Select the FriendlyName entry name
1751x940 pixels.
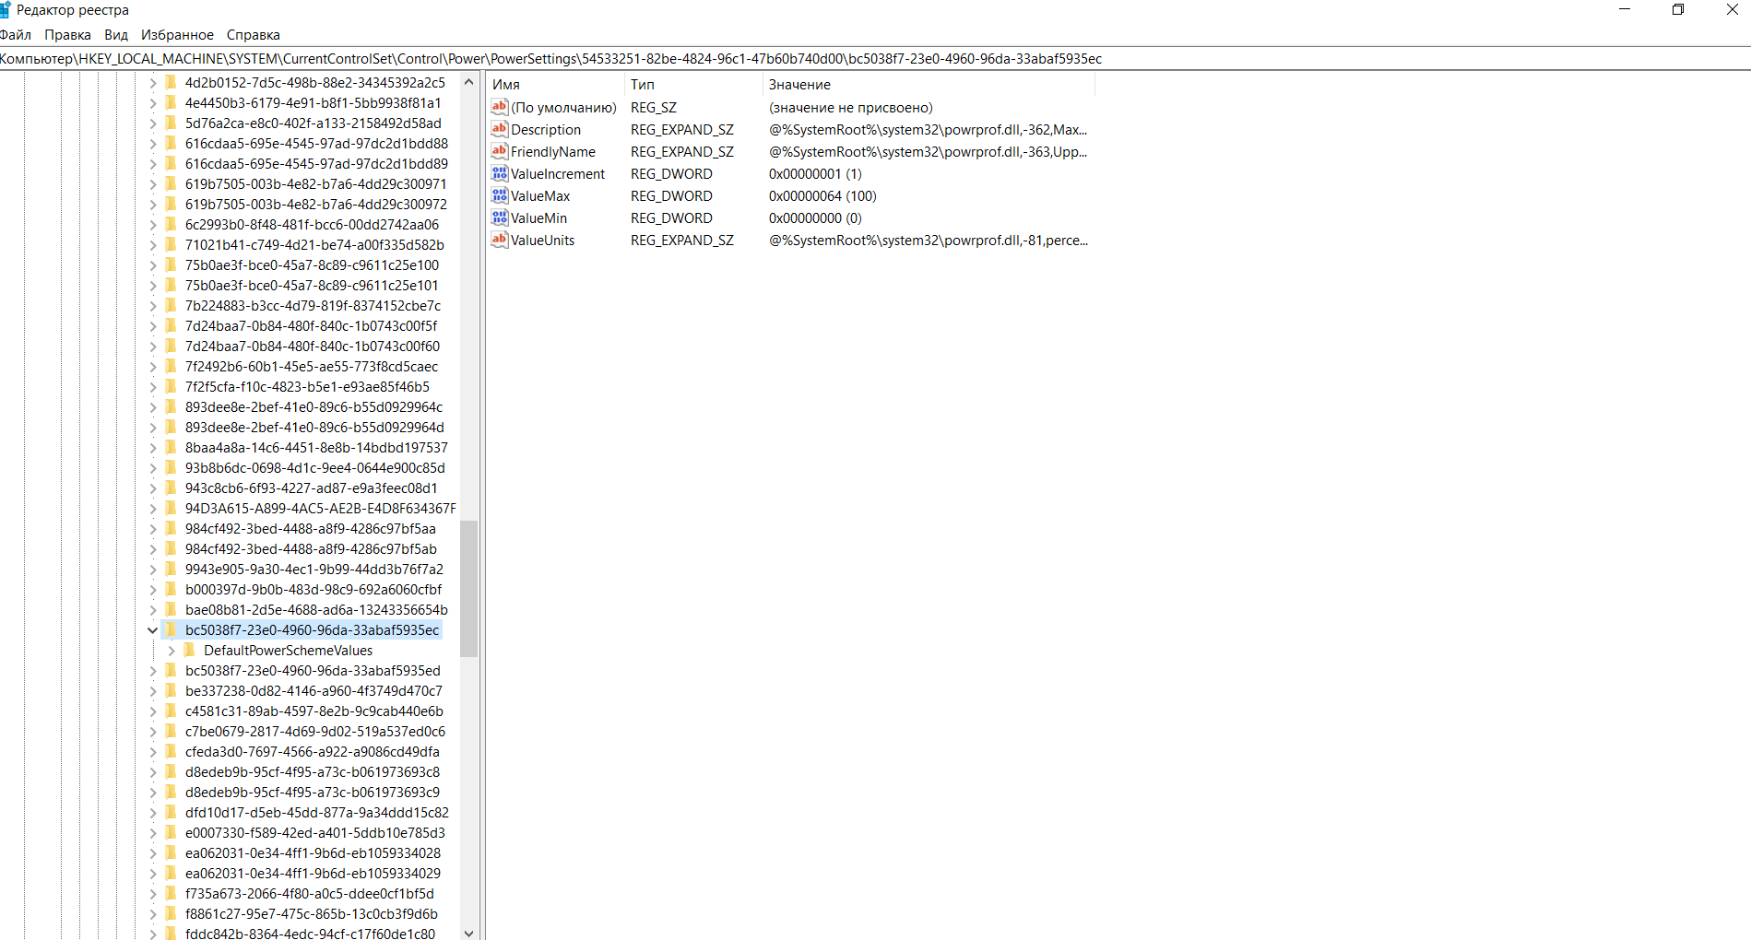point(553,151)
